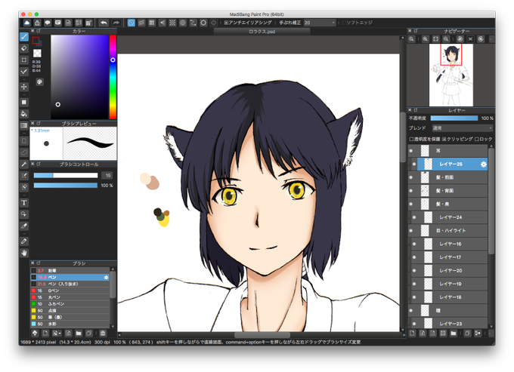
Task: Click the layer 不透明度 slider
Action: [454, 118]
